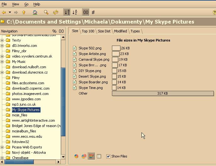The image size is (216, 166).
Task: Open the View menu
Action: 15,4
